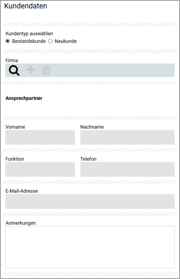Screen dimensions: 180x279
Task: Place cursor in the Anmerkungen text area
Action: [x=90, y=247]
